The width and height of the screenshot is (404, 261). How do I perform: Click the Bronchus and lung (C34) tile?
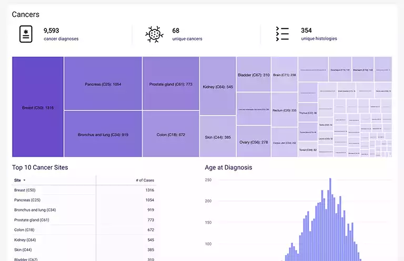103,134
